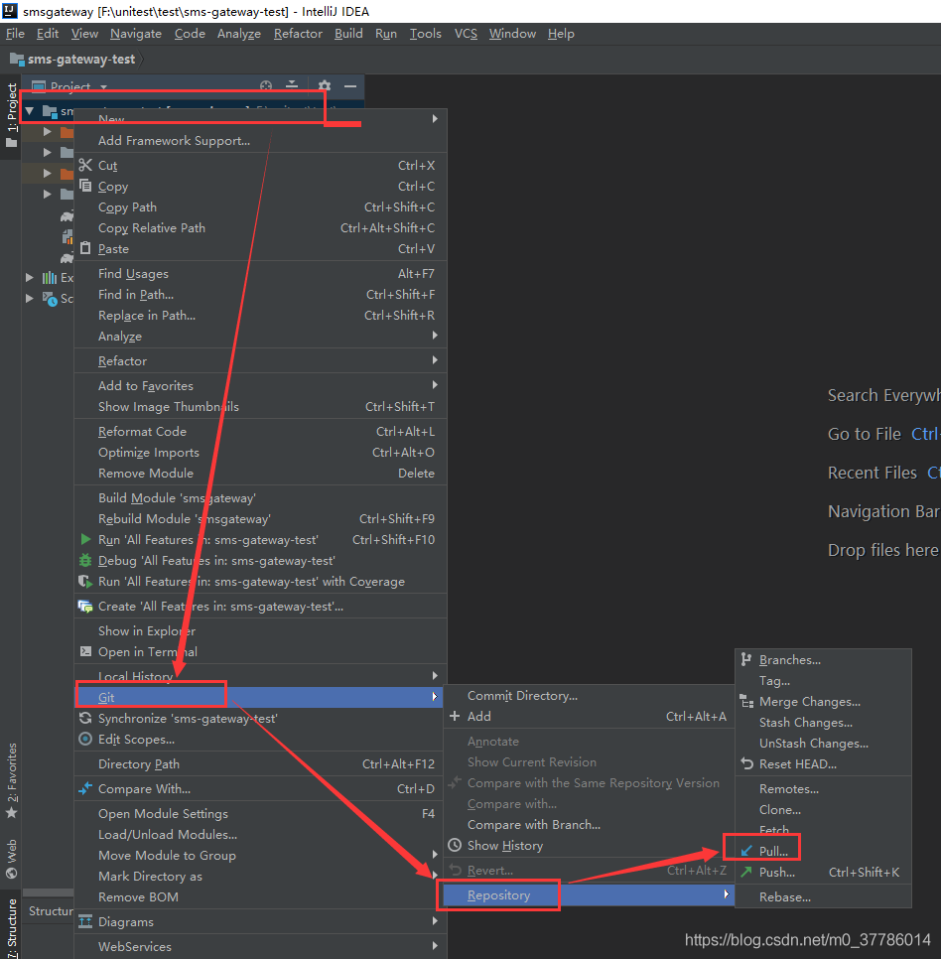The height and width of the screenshot is (959, 941).
Task: Open the VCS menu
Action: tap(466, 34)
